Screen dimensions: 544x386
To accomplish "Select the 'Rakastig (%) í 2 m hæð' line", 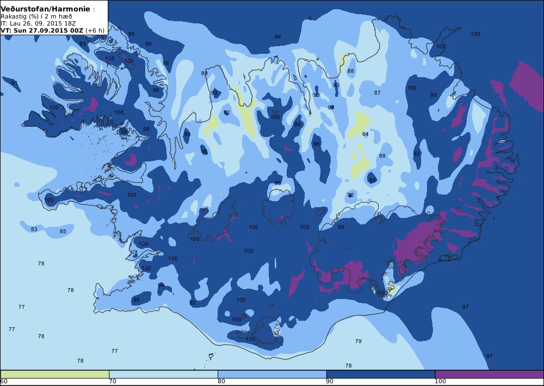I will [x=36, y=17].
